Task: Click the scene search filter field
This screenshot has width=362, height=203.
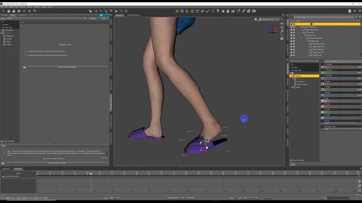Action: [x=324, y=17]
